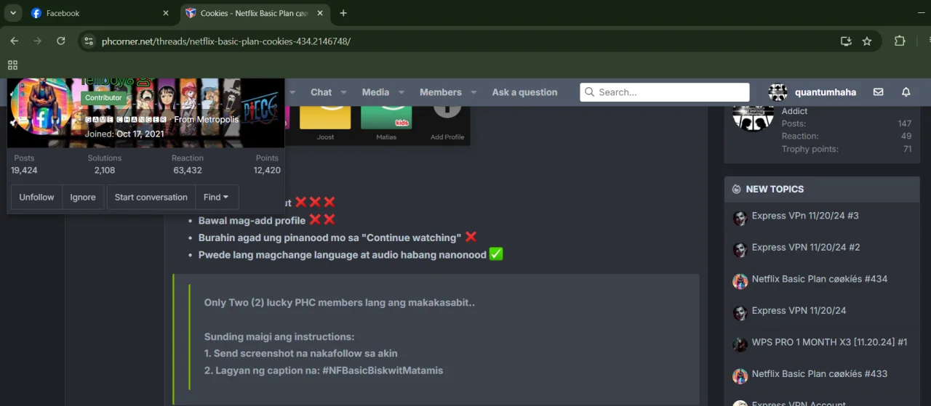Open the browser extensions menu

tap(900, 41)
